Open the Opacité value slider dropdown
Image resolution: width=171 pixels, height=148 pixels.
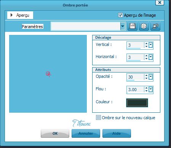(150, 77)
